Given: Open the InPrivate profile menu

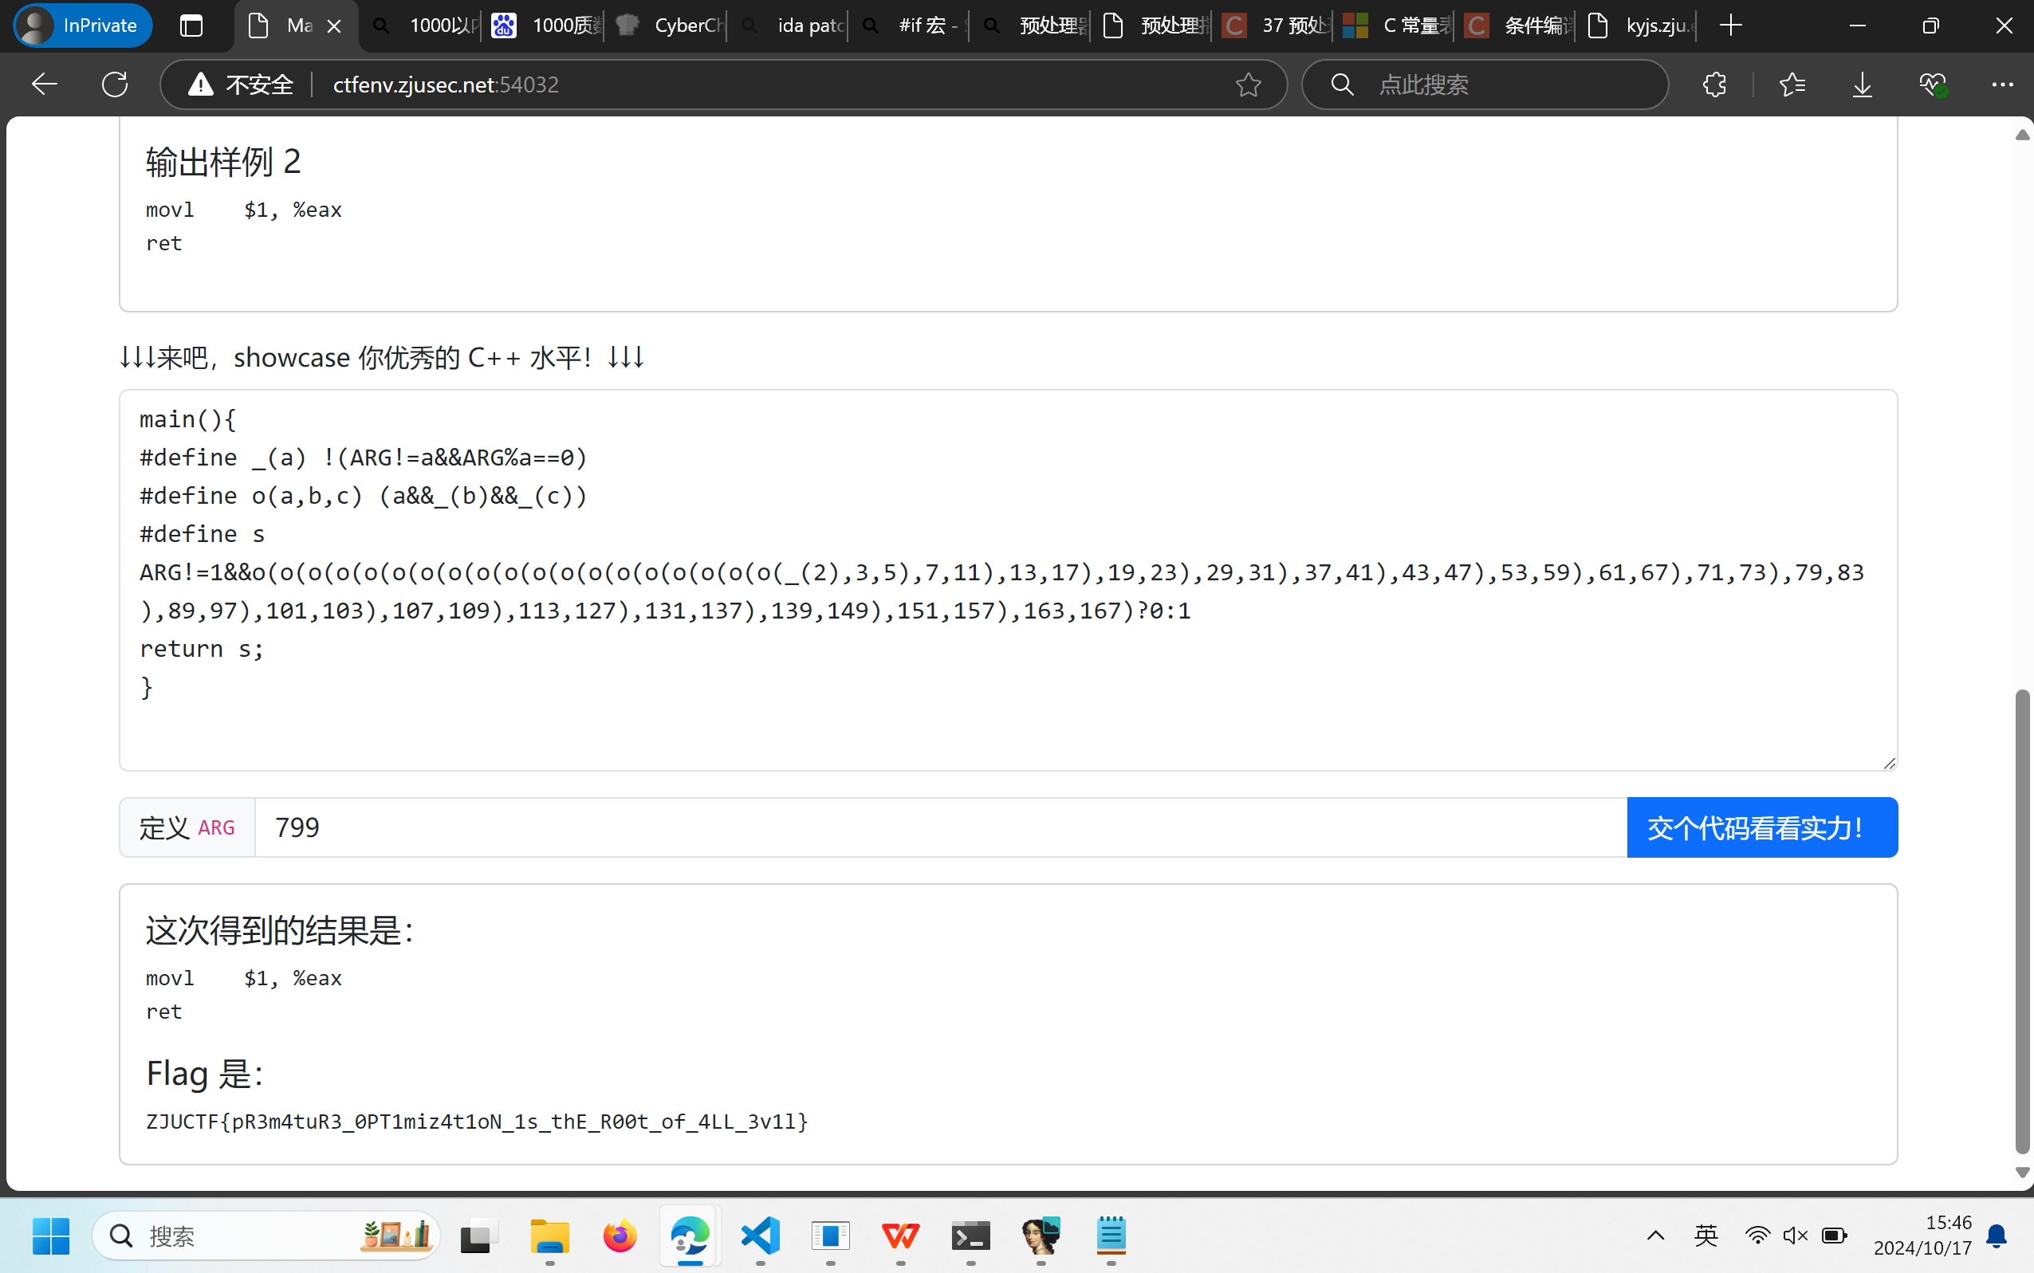Looking at the screenshot, I should click(x=82, y=26).
